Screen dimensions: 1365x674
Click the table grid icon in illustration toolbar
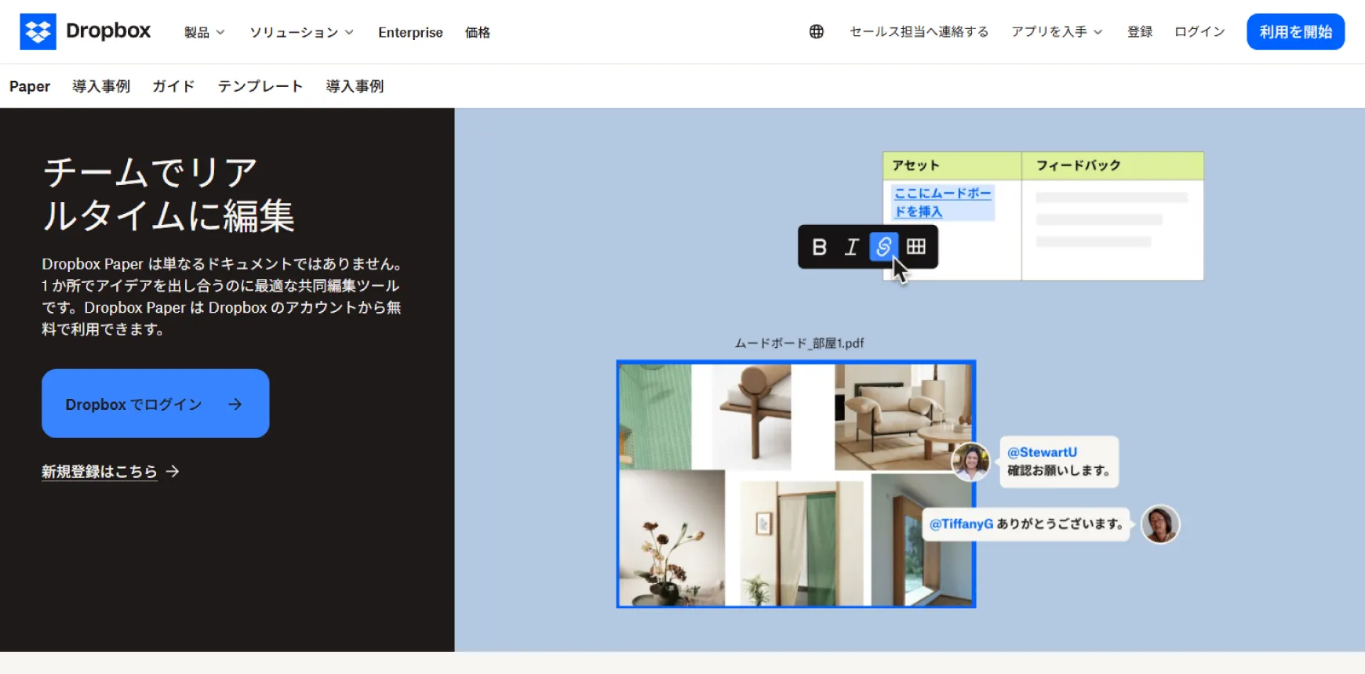[x=915, y=247]
